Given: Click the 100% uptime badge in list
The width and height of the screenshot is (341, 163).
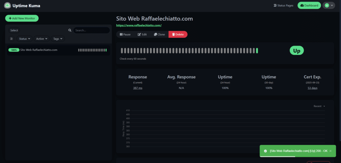Looking at the screenshot, I should 14,50.
